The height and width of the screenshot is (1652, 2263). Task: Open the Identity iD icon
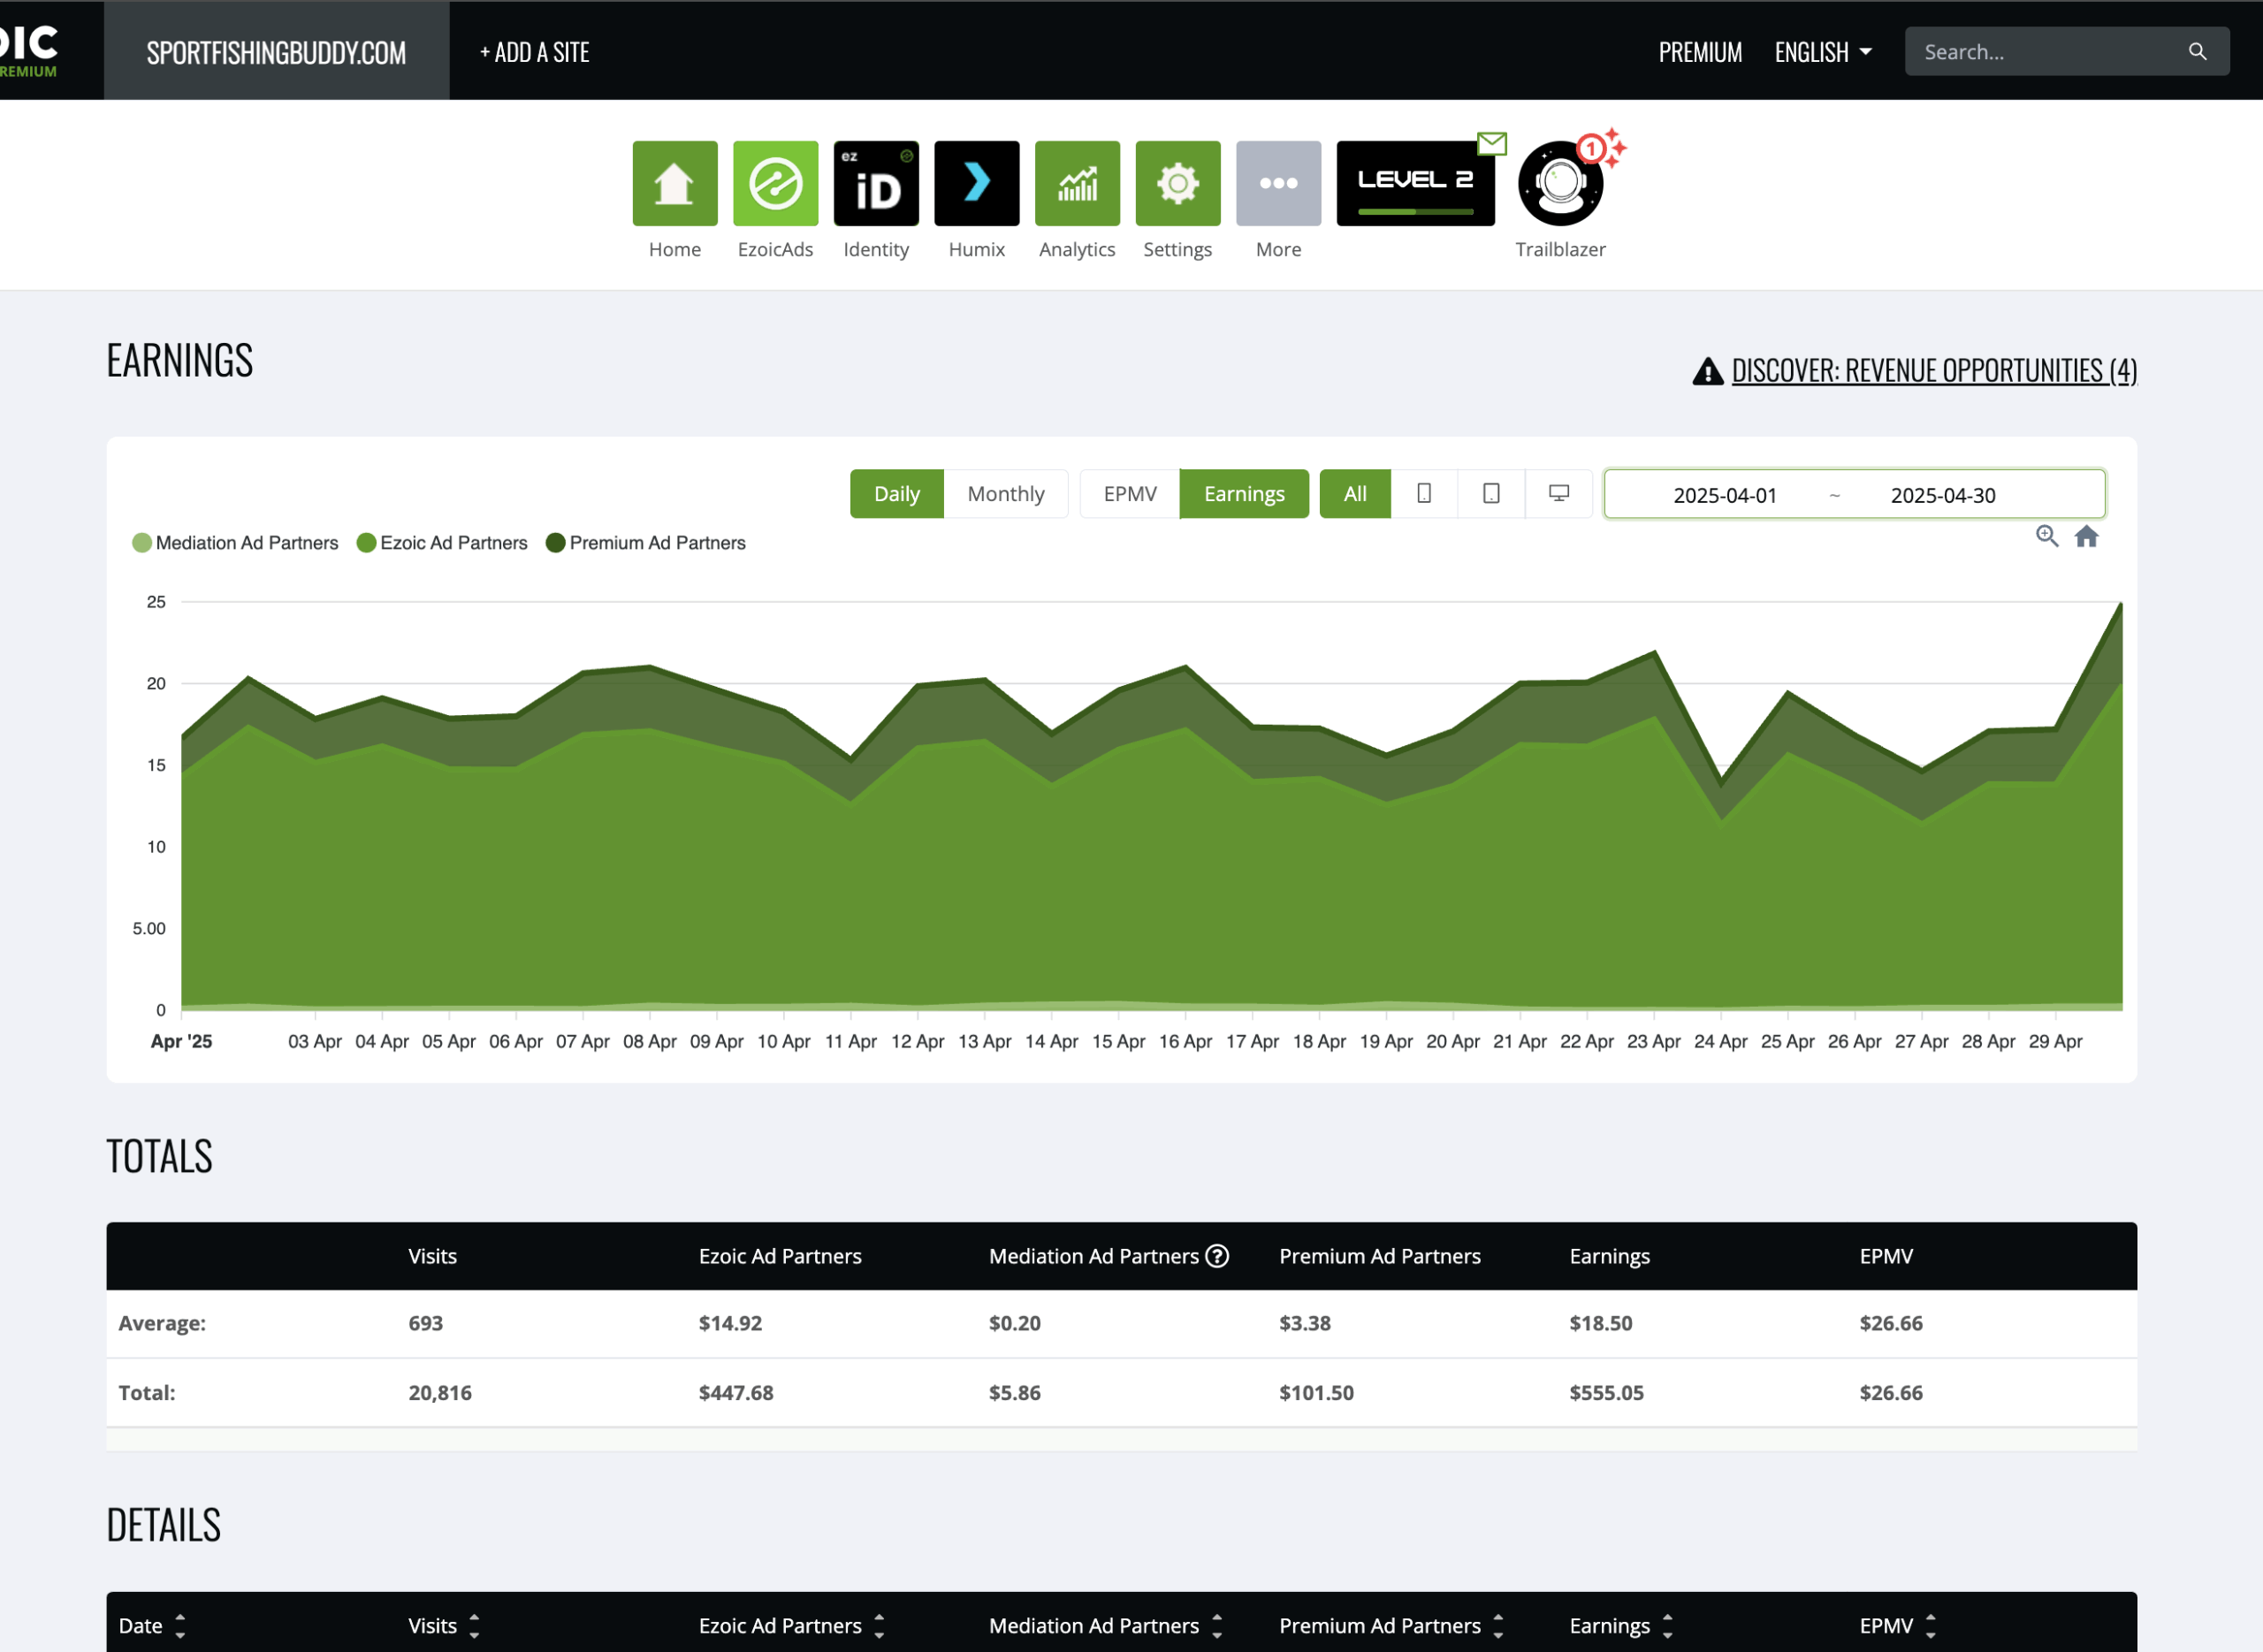[876, 183]
